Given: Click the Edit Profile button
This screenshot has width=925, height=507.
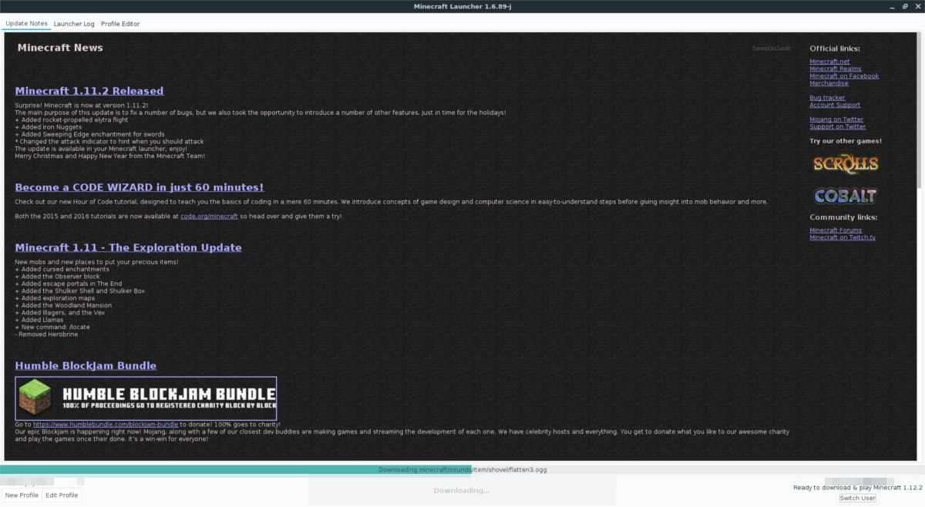Looking at the screenshot, I should (x=62, y=495).
